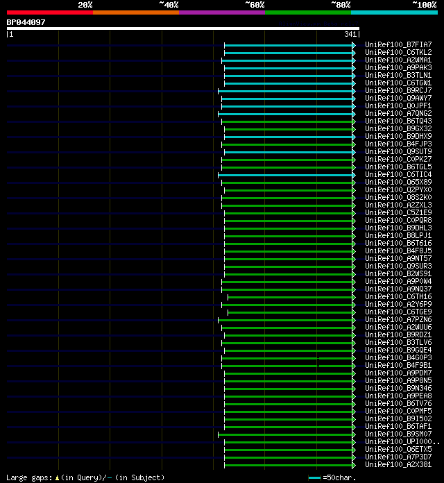Viewport: 444px width, 483px height.
Task: Click the red 20% identity color segment
Action: (50, 12)
